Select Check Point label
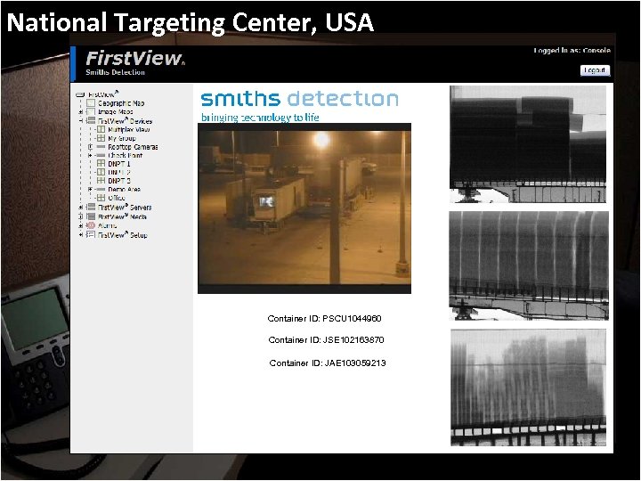Image resolution: width=641 pixels, height=481 pixels. click(x=126, y=155)
